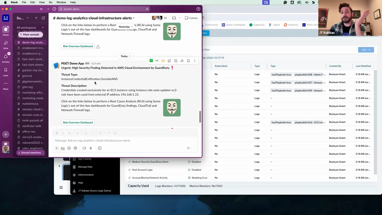The width and height of the screenshot is (382, 215).
Task: React with raised hands emoji
Action: pos(163,61)
